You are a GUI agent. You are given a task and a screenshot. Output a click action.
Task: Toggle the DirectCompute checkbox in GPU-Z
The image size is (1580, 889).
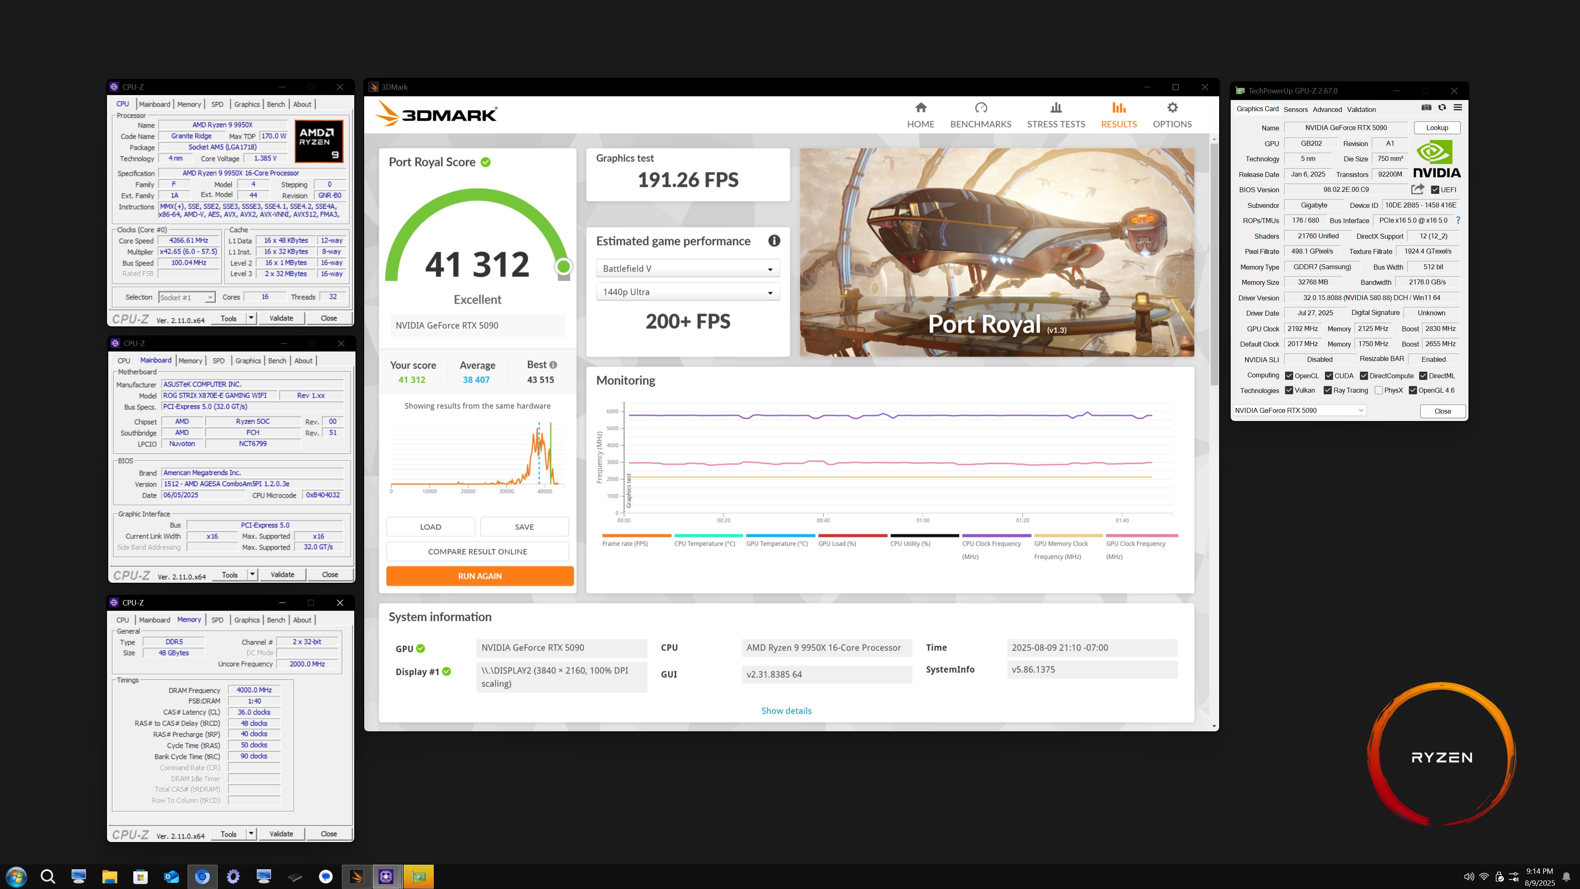point(1364,375)
